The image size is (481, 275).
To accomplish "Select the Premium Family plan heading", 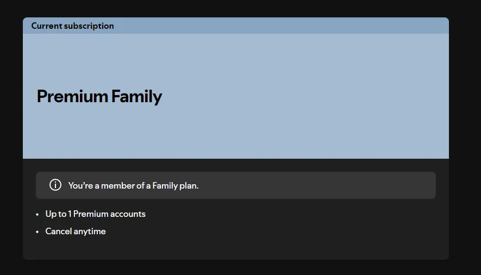I will [99, 96].
